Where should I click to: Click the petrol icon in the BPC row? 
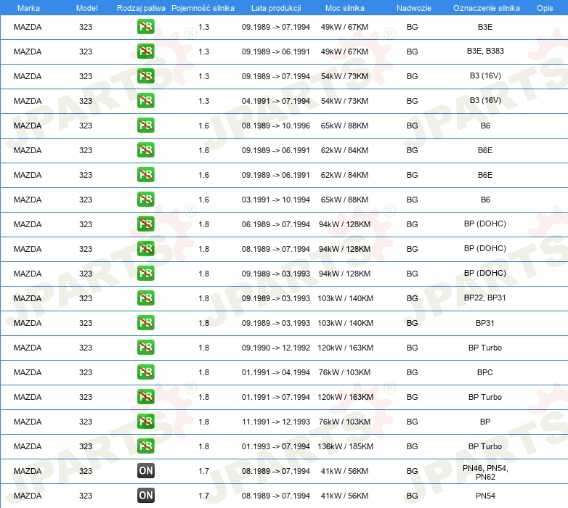point(145,372)
